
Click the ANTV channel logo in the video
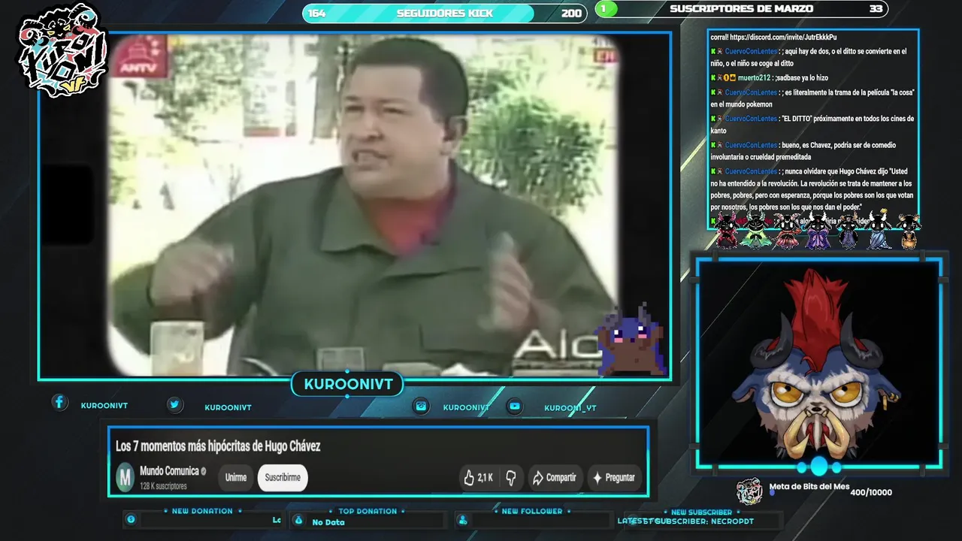(x=141, y=60)
